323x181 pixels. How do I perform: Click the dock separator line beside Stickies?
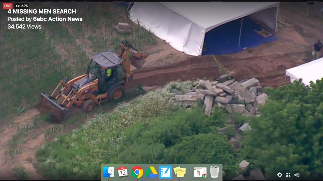tap(190, 172)
